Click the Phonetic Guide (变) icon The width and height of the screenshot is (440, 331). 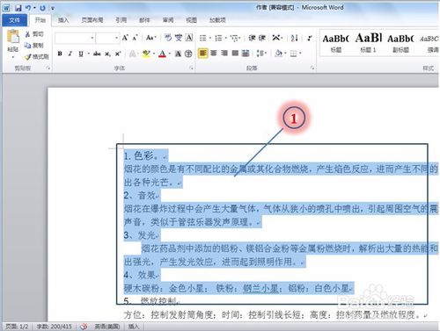pyautogui.click(x=179, y=38)
